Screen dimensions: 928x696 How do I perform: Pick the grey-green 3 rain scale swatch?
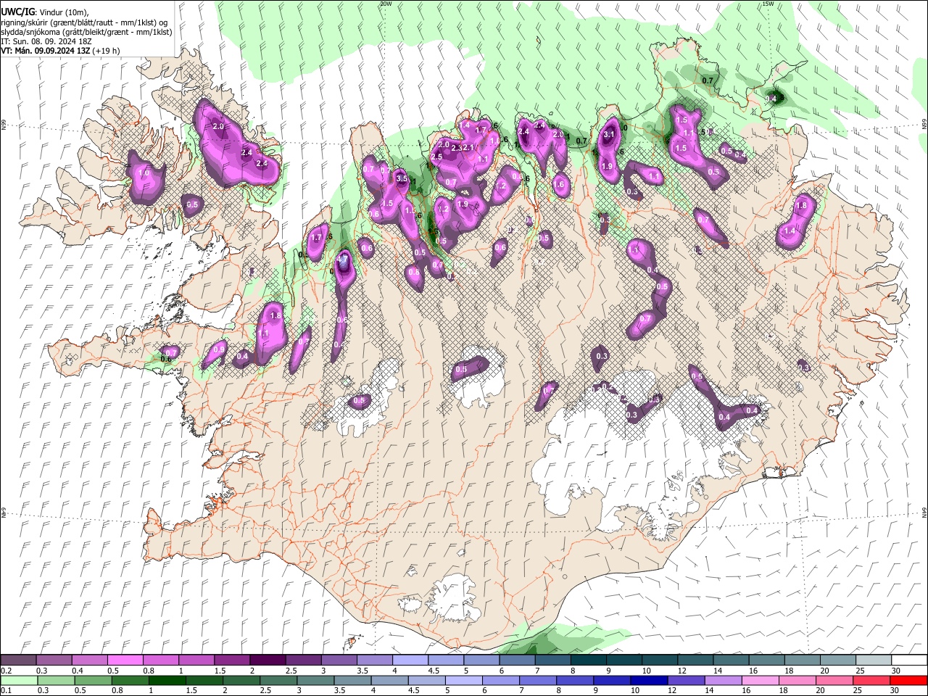click(x=315, y=680)
